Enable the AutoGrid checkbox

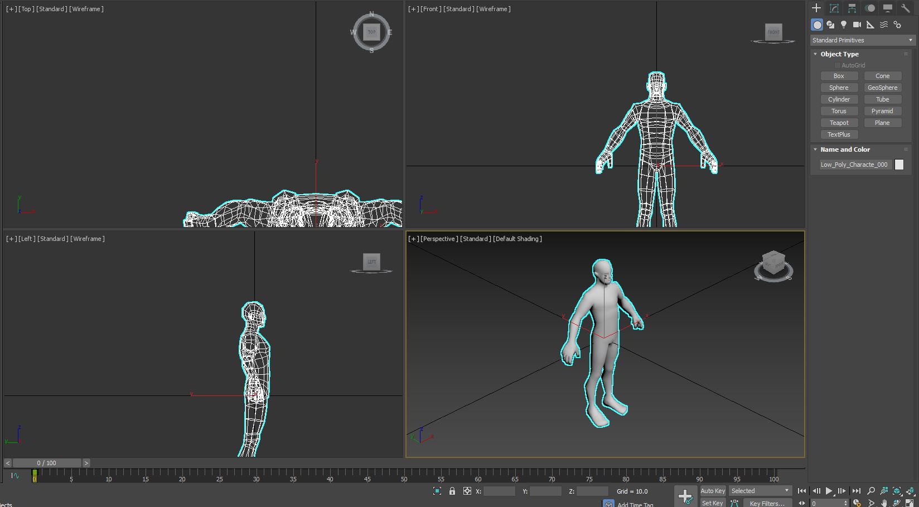point(837,65)
